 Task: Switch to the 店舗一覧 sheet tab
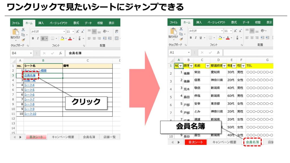pyautogui.click(x=110, y=137)
